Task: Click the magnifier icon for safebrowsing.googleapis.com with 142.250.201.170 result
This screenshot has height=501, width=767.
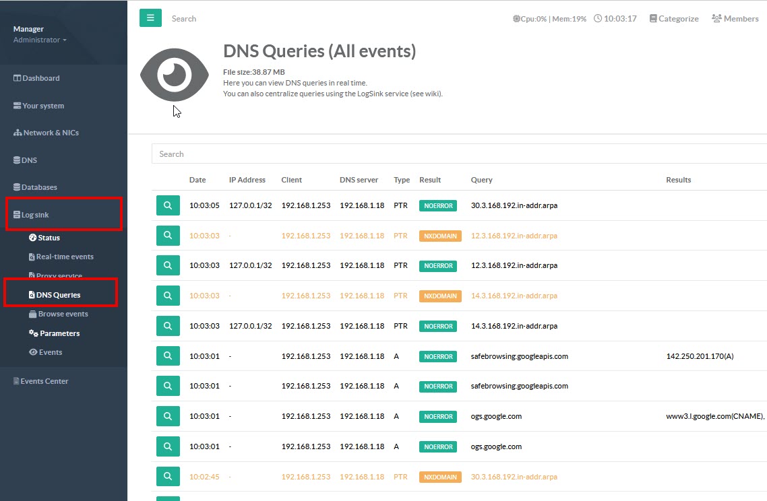Action: click(168, 356)
